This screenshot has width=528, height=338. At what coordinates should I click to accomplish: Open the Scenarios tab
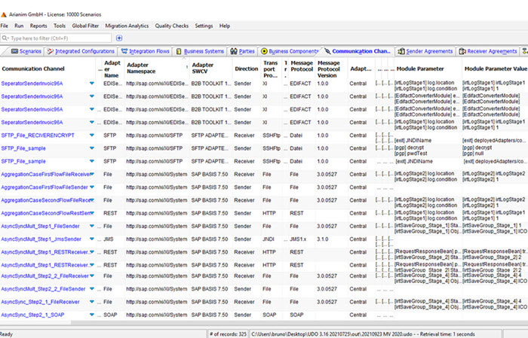26,51
